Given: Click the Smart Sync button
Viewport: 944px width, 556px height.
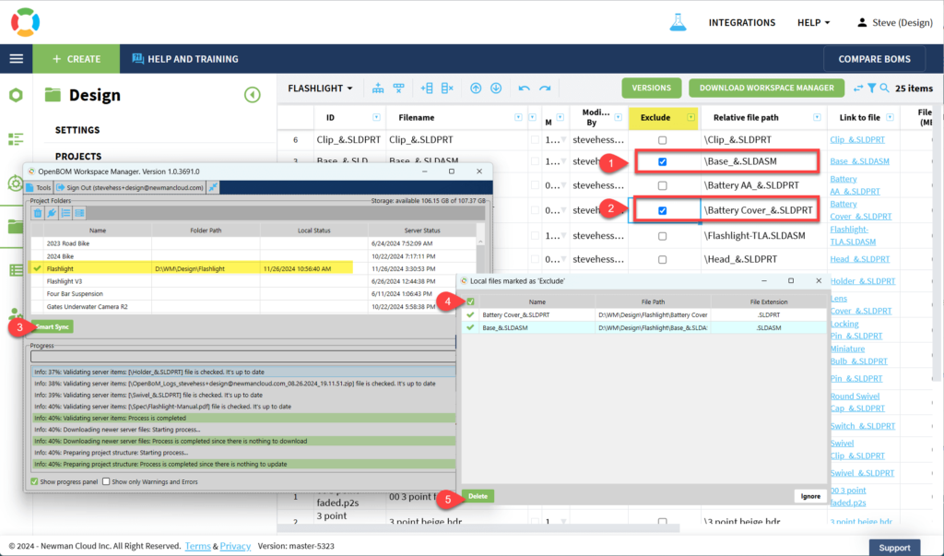Looking at the screenshot, I should click(x=52, y=326).
